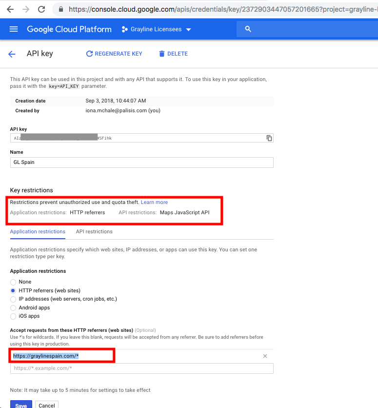The image size is (378, 408).
Task: Click DELETE with the trash icon
Action: (173, 54)
